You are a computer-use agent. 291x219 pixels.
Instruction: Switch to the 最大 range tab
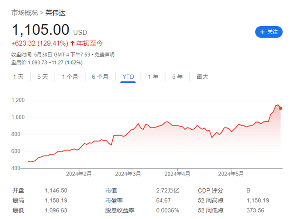pyautogui.click(x=202, y=77)
